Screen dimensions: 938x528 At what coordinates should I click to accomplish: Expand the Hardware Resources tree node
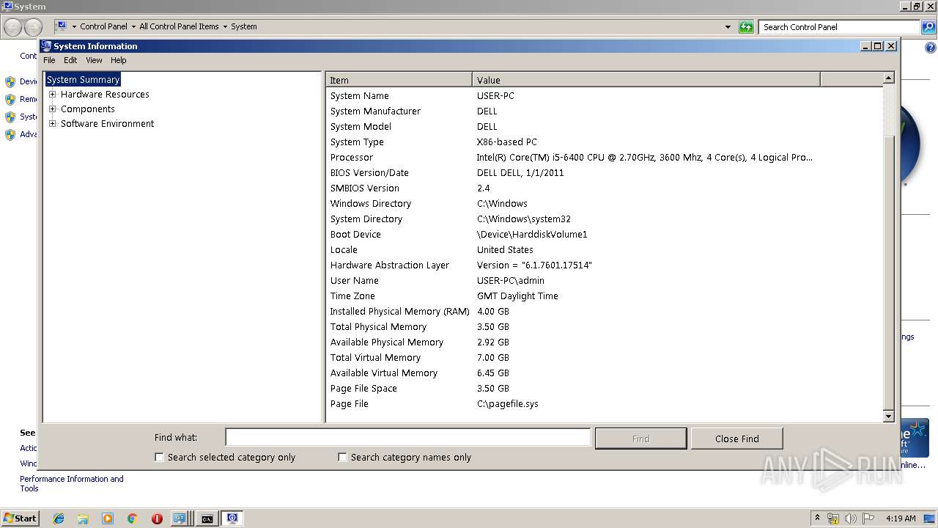tap(53, 94)
